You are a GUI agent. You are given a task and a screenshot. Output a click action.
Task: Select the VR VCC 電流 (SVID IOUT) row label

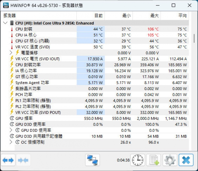pyautogui.click(x=37, y=59)
